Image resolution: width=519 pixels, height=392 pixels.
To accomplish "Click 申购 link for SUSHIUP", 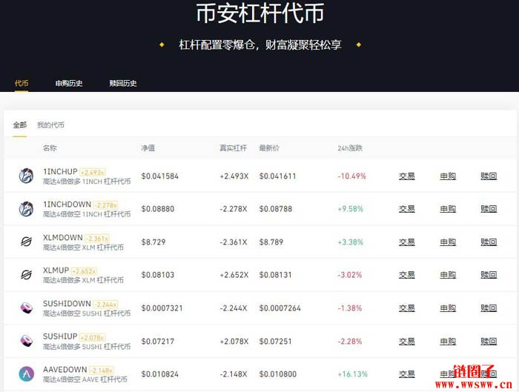I will click(x=448, y=341).
